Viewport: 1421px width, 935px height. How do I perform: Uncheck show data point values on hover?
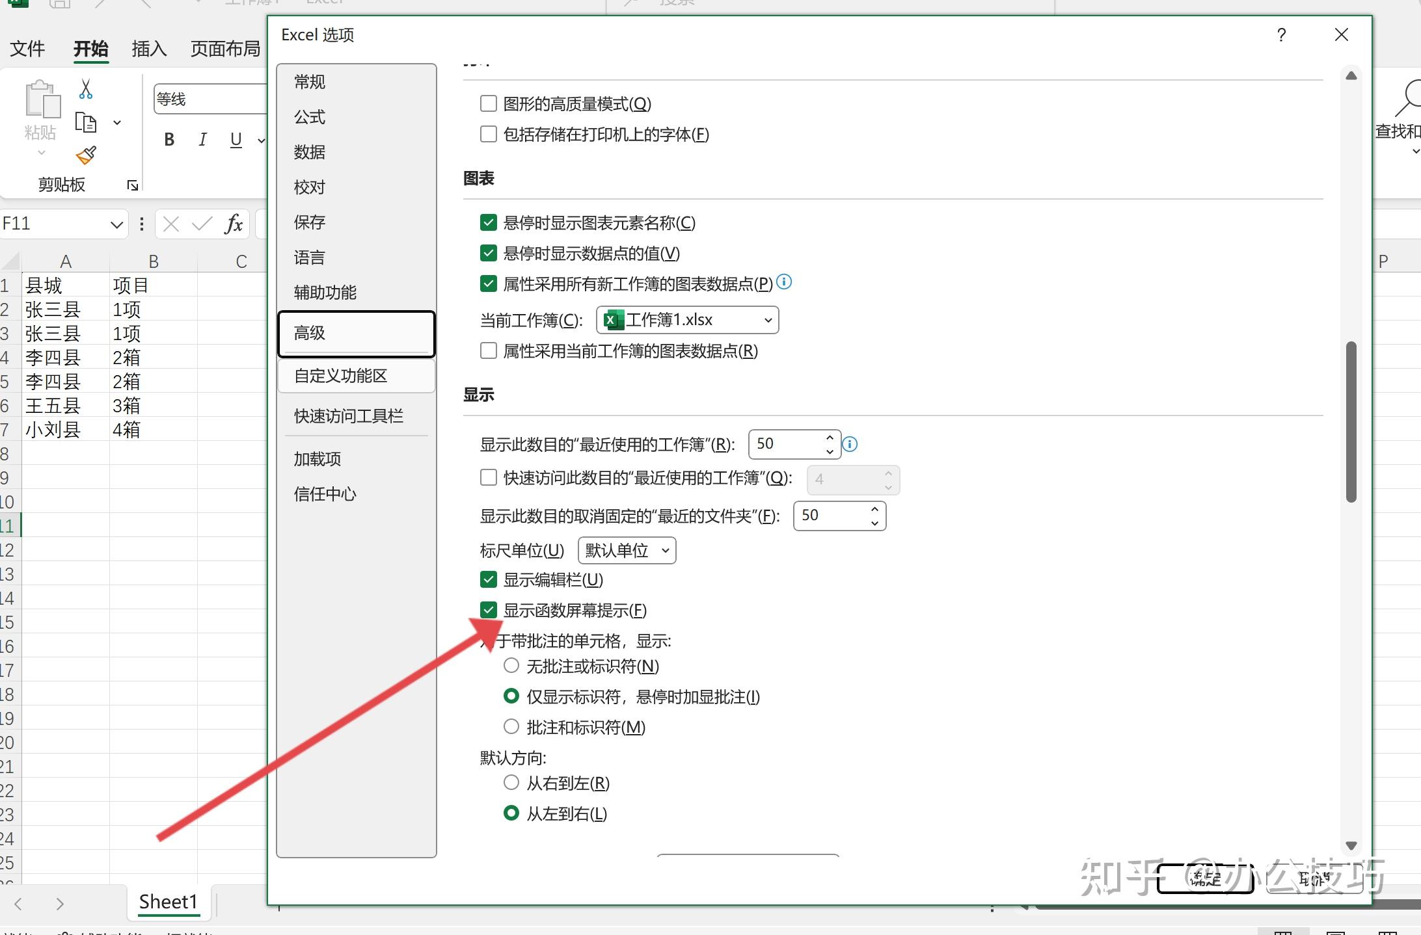point(488,253)
